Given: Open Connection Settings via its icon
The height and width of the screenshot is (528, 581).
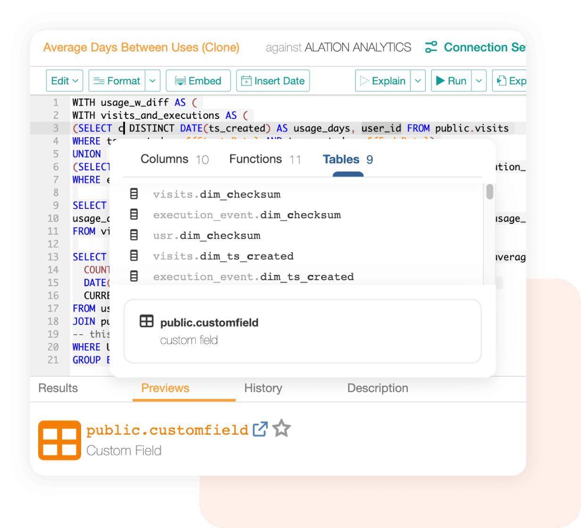Looking at the screenshot, I should 432,47.
